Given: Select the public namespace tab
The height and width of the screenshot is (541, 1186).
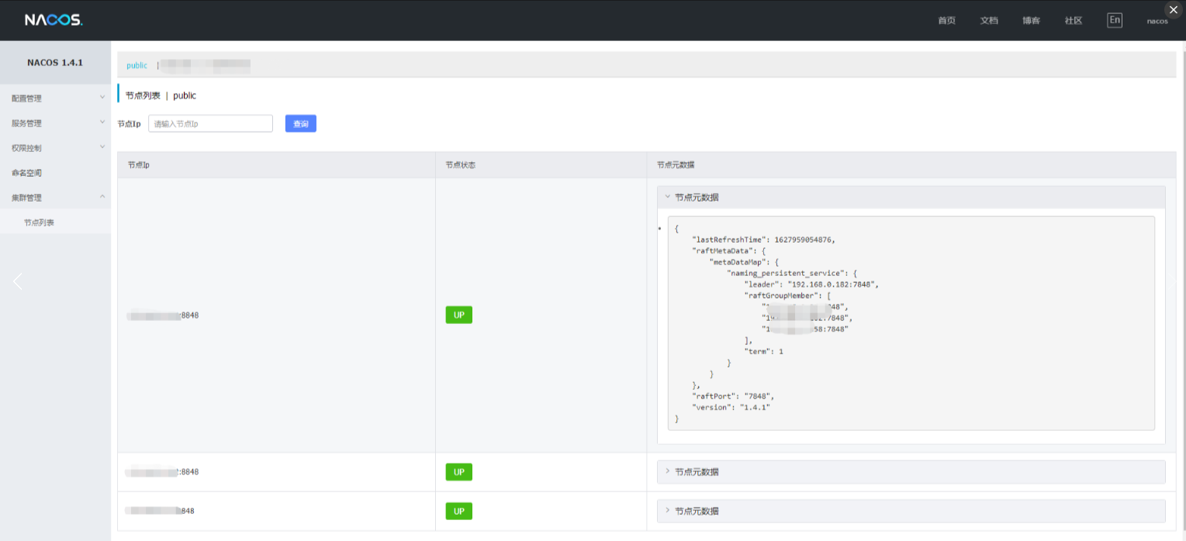Looking at the screenshot, I should coord(137,66).
